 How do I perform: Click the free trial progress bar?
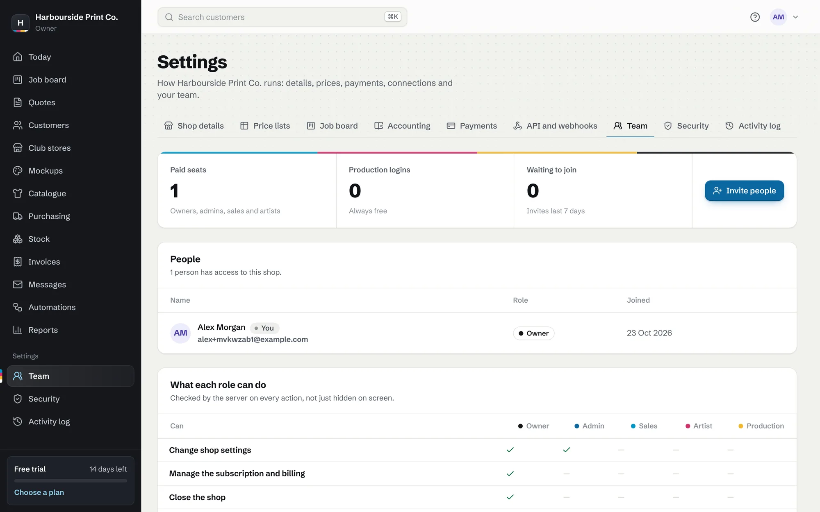click(x=71, y=480)
